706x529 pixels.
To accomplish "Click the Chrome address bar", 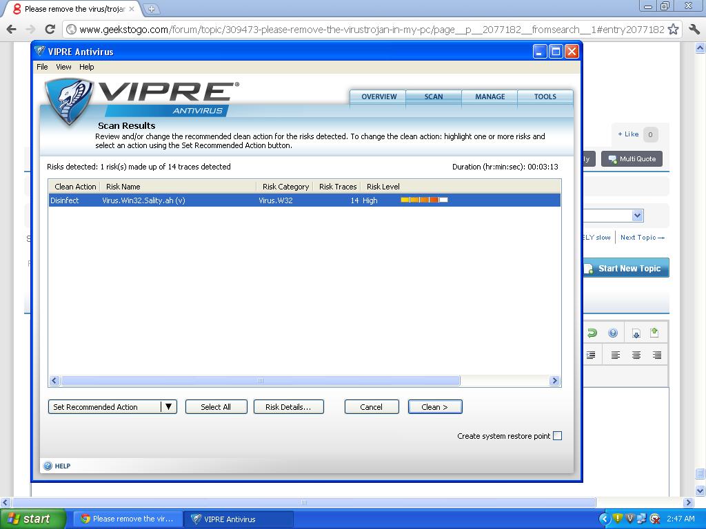I will (x=372, y=30).
